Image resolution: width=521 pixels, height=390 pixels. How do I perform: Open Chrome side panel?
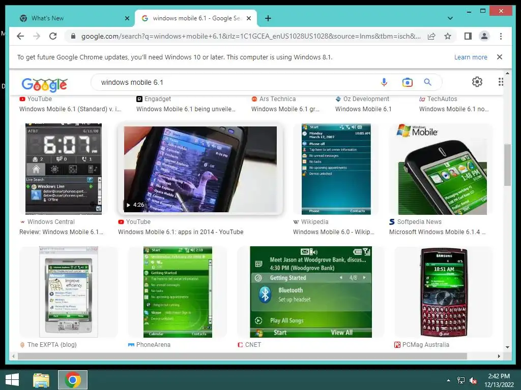(468, 36)
